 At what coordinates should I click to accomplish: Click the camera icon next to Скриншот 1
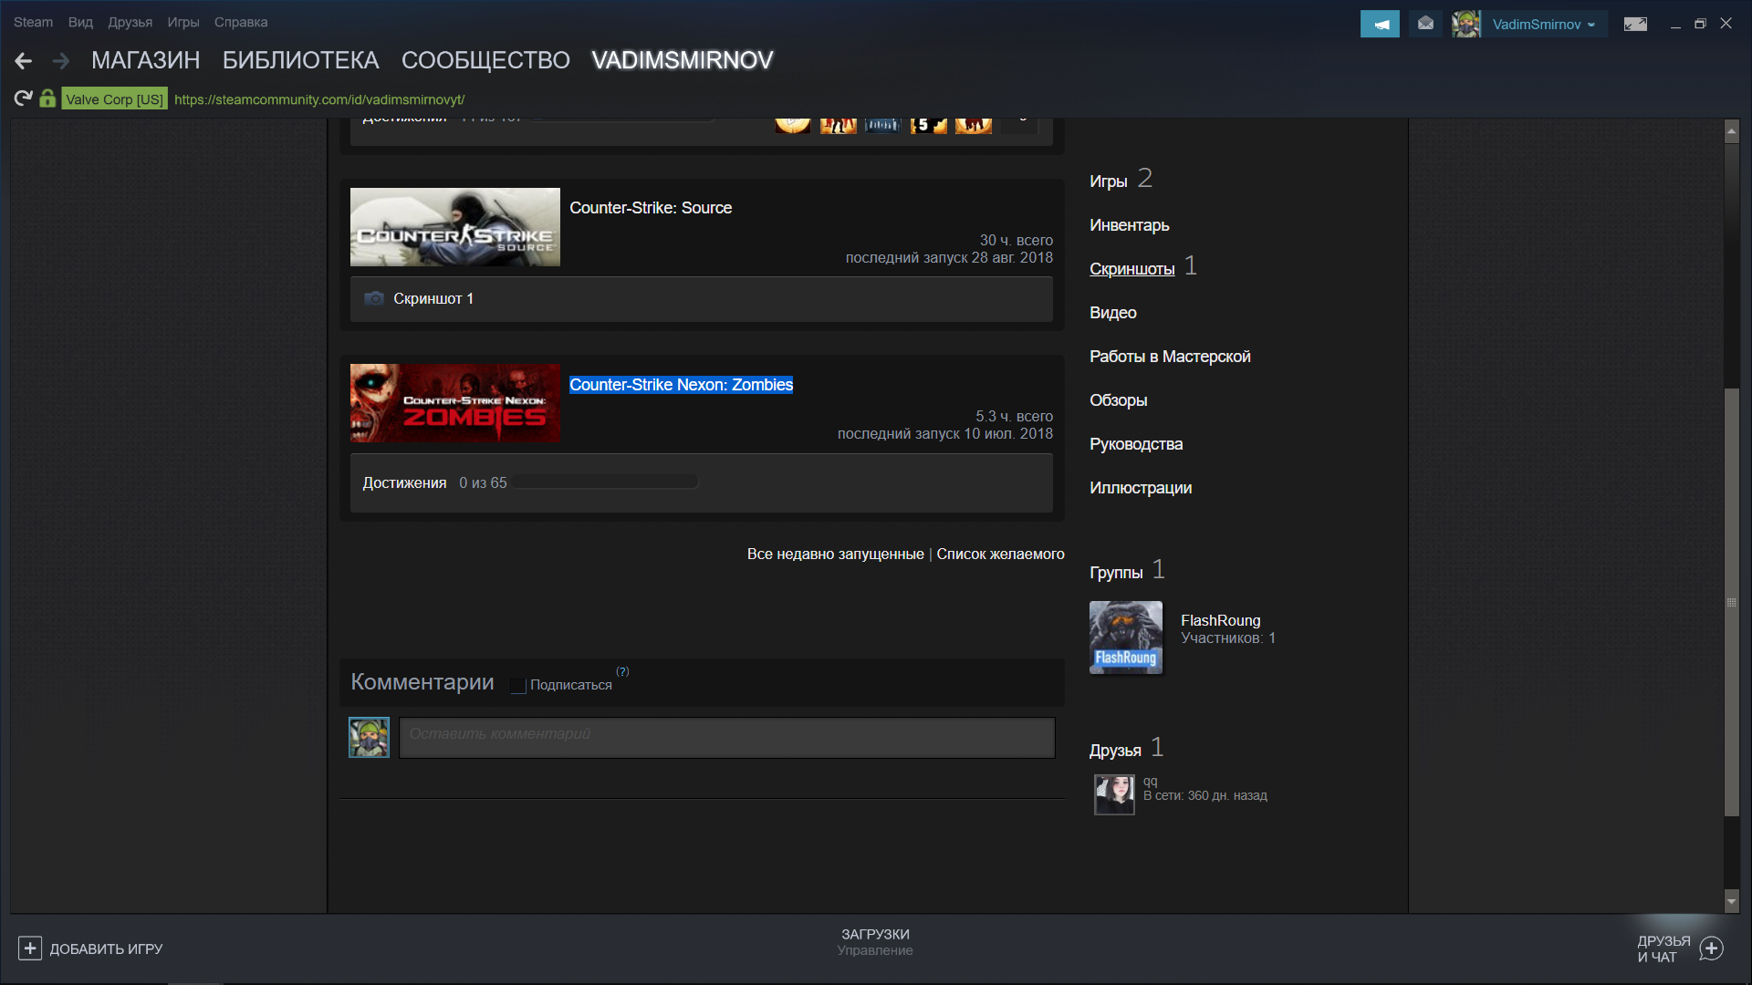pyautogui.click(x=374, y=298)
